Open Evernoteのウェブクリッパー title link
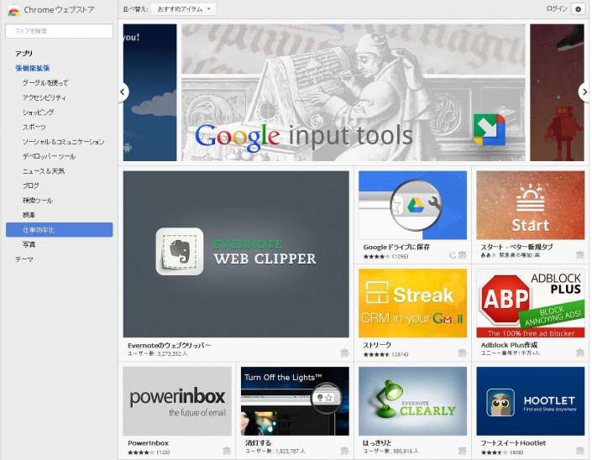This screenshot has height=460, width=592. pos(169,345)
